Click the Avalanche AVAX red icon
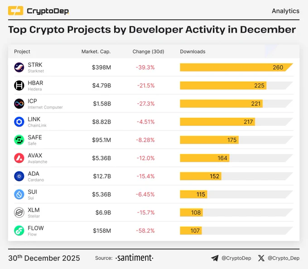 pyautogui.click(x=19, y=158)
